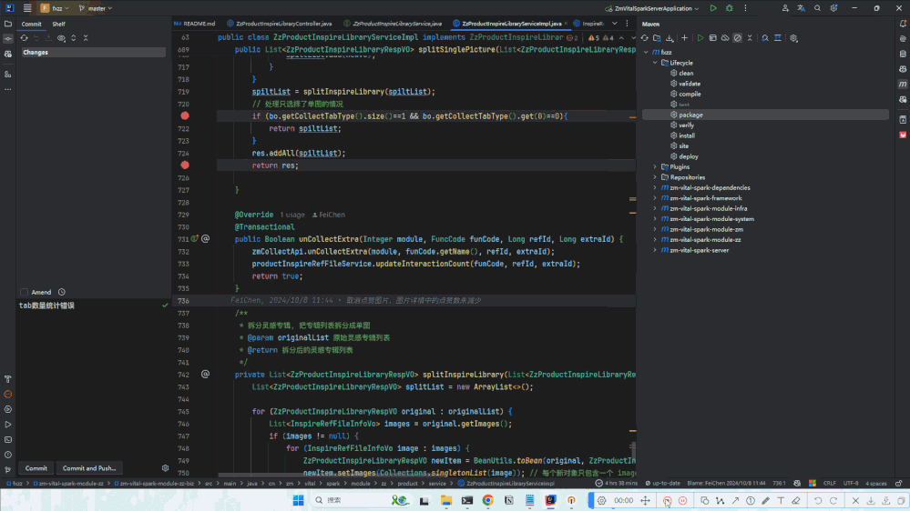Toggle Maven skip tests mode
This screenshot has width=910, height=511.
pos(738,38)
